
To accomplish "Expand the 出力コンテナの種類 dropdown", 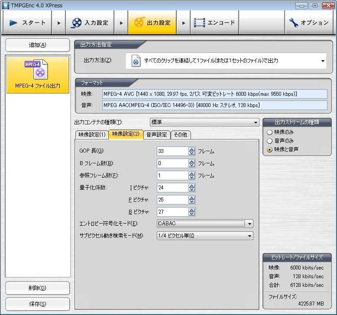I will (x=256, y=122).
